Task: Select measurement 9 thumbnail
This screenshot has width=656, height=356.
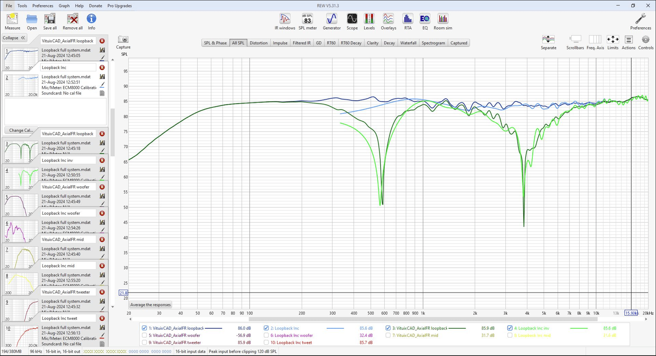Action: tap(21, 310)
